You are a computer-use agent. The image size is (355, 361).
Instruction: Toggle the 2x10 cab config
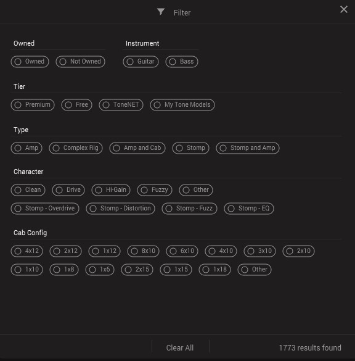click(298, 251)
